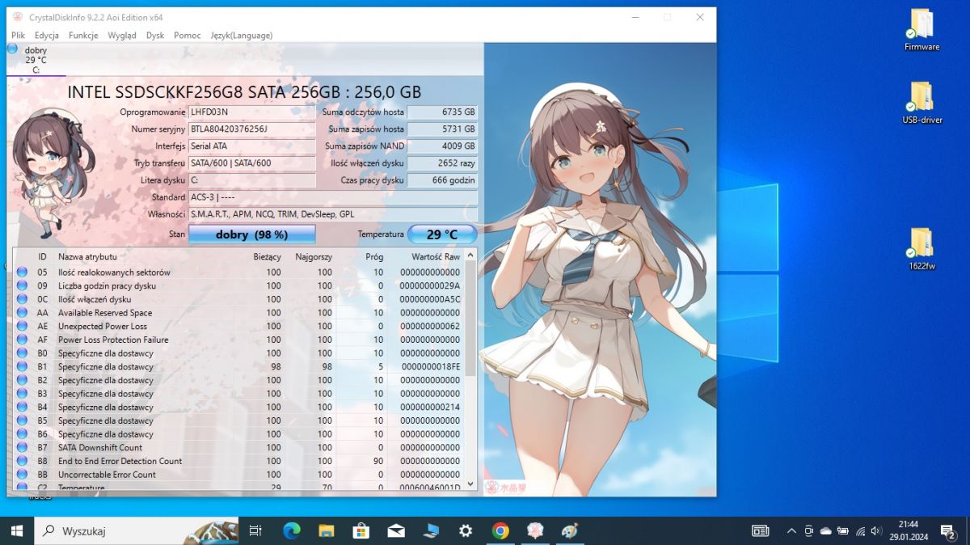Click the CrystalDiskInfo taskbar icon

point(535,530)
